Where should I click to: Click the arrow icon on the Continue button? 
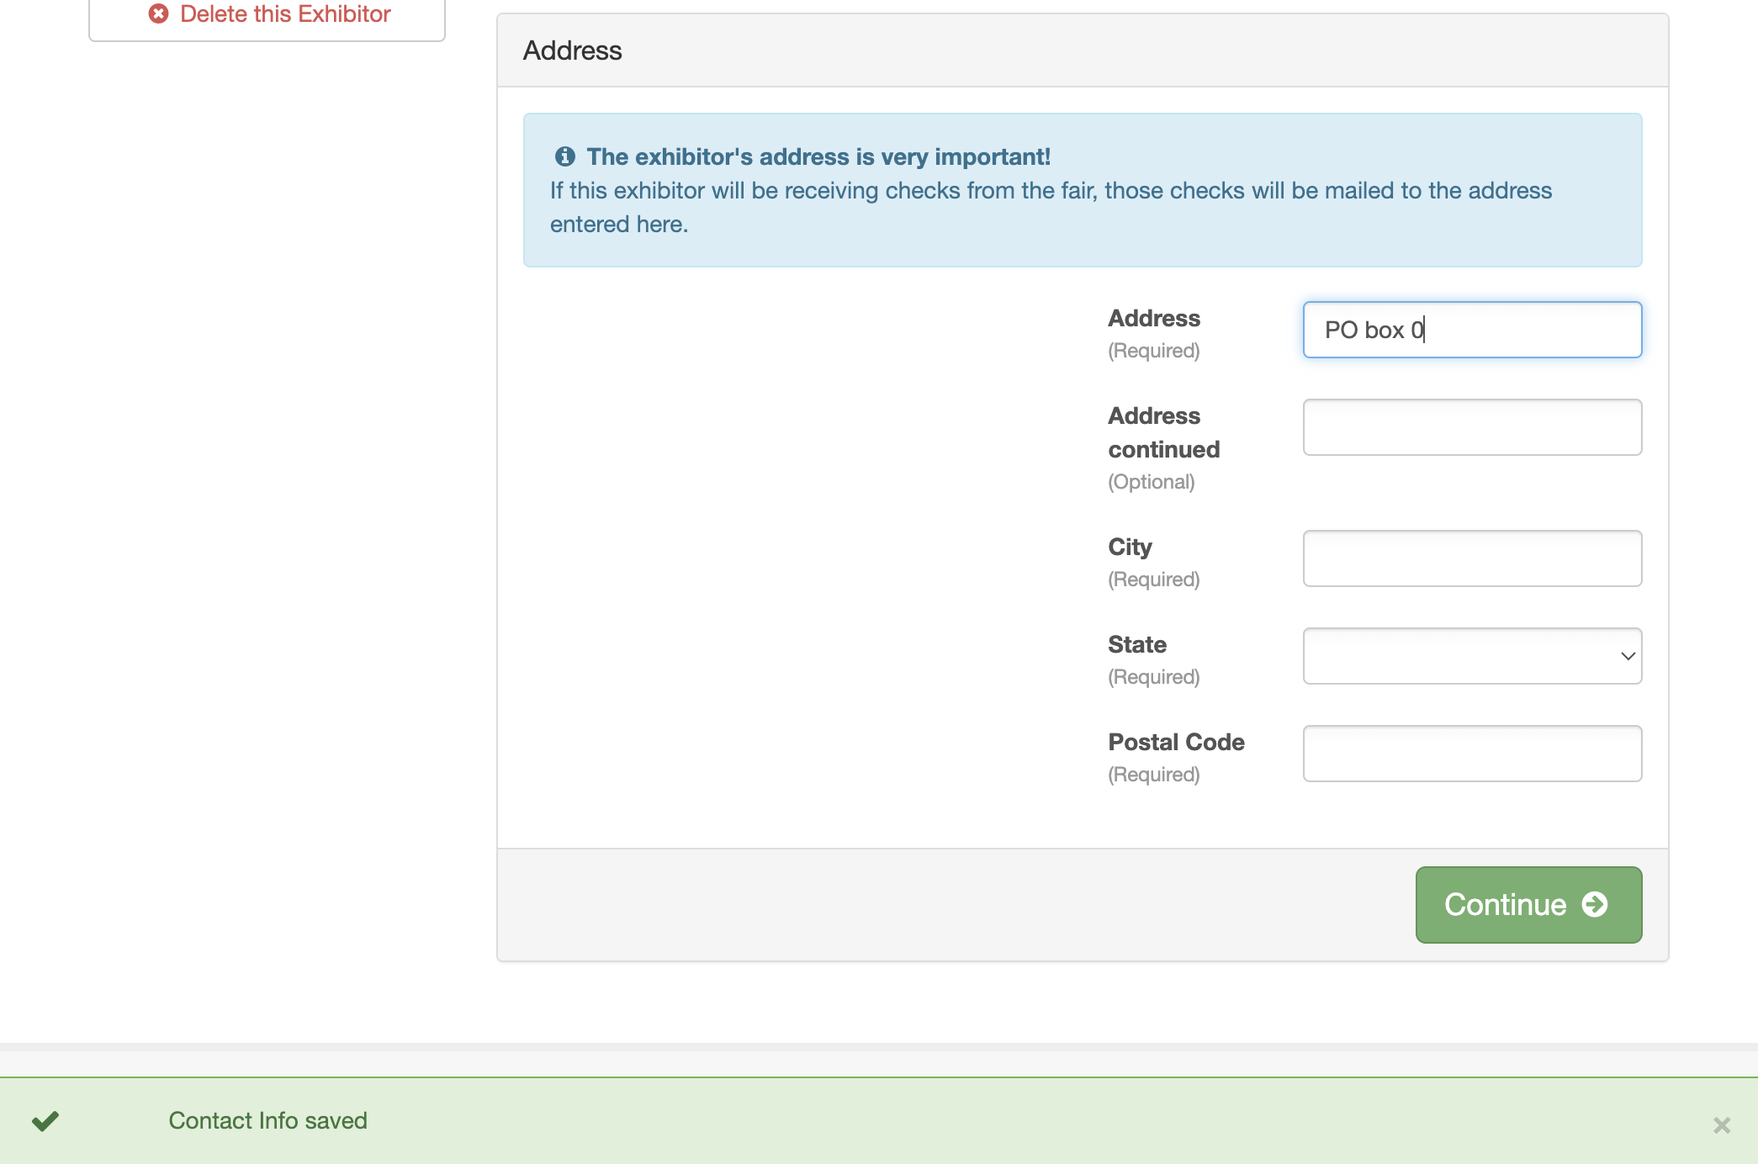pyautogui.click(x=1595, y=905)
